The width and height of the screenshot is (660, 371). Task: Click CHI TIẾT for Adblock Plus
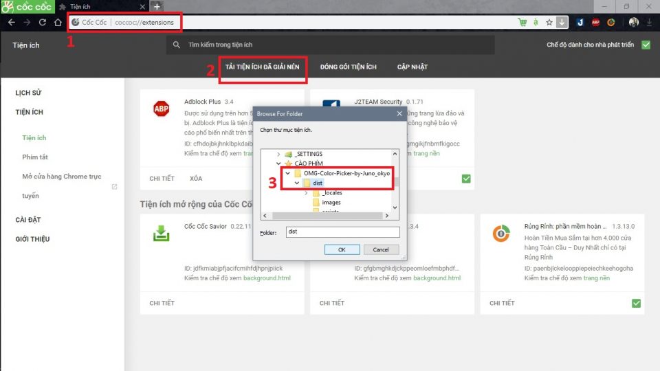[162, 179]
